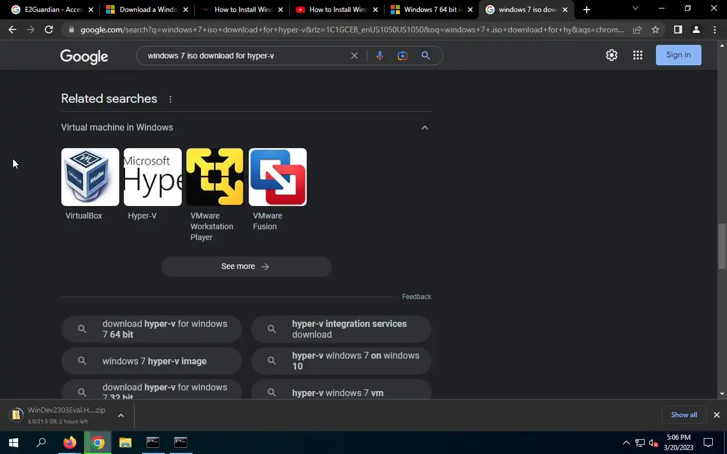
Task: Show all downloads
Action: click(684, 415)
